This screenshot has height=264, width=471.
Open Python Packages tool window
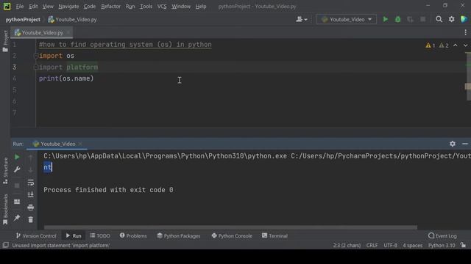tap(178, 236)
